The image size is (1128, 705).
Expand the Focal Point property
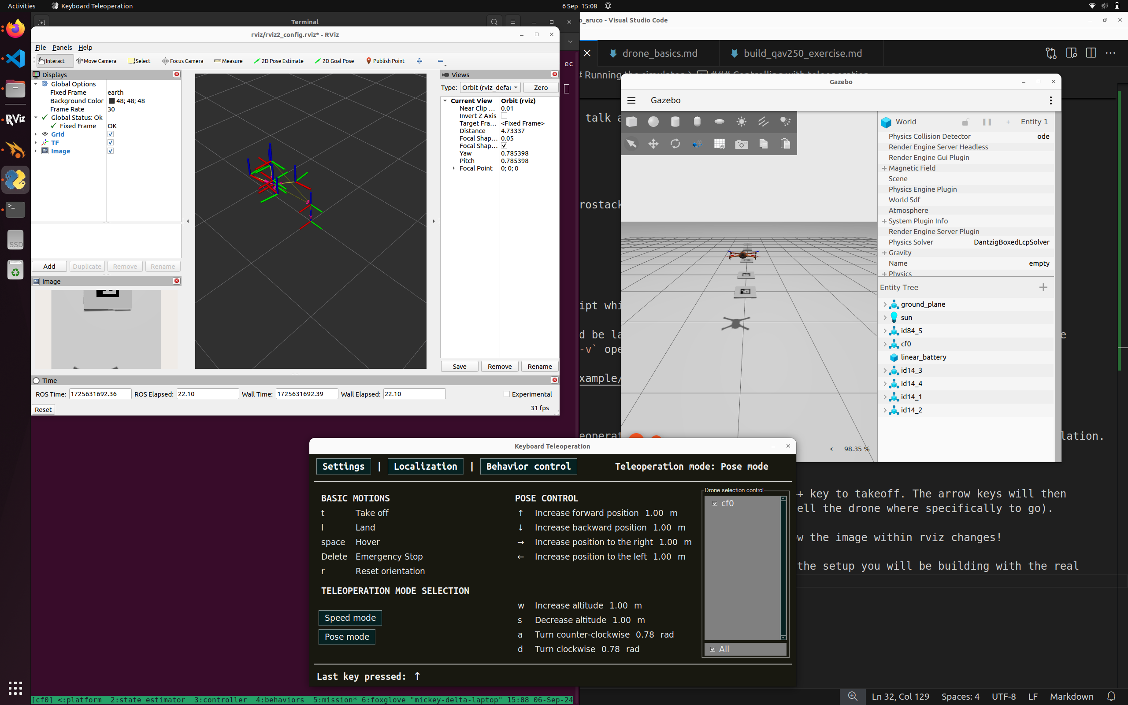[x=453, y=168]
